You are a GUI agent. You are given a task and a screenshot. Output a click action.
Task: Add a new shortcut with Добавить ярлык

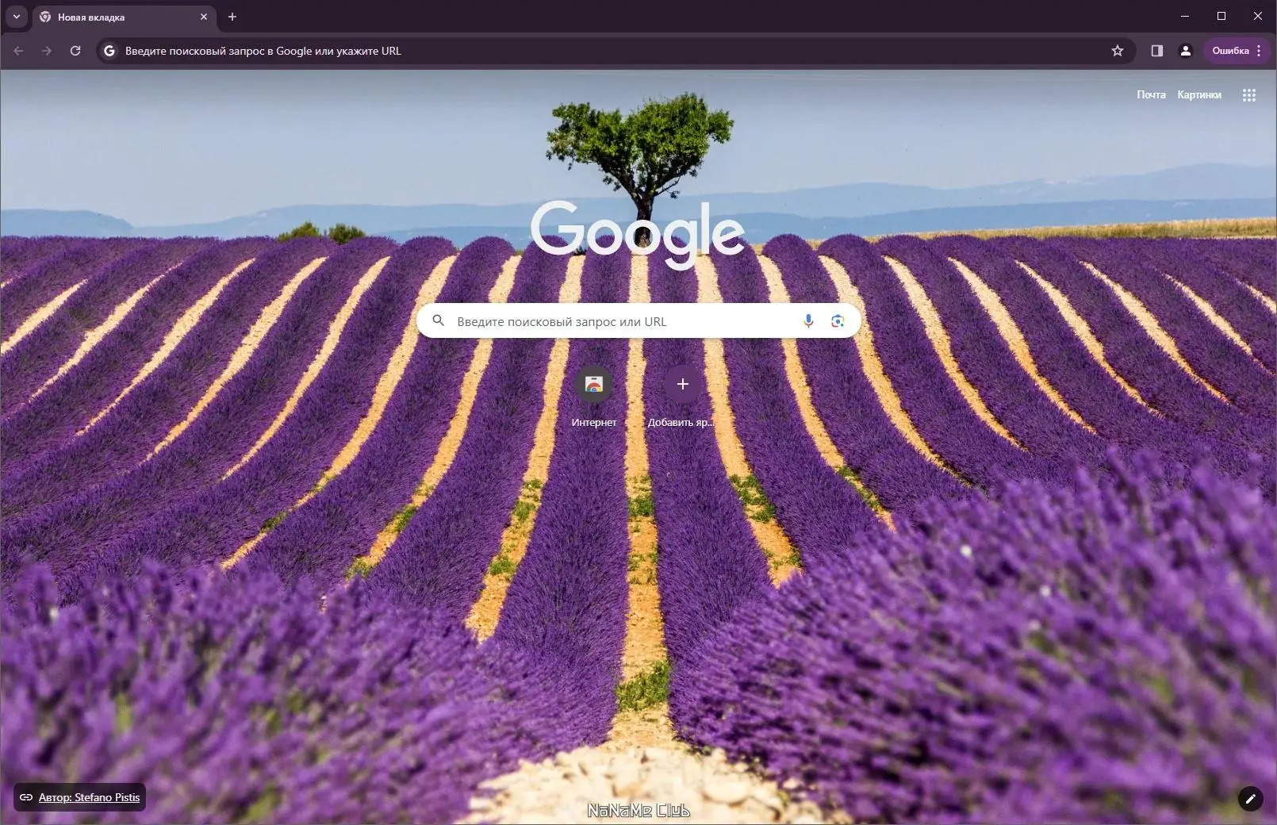(x=682, y=397)
